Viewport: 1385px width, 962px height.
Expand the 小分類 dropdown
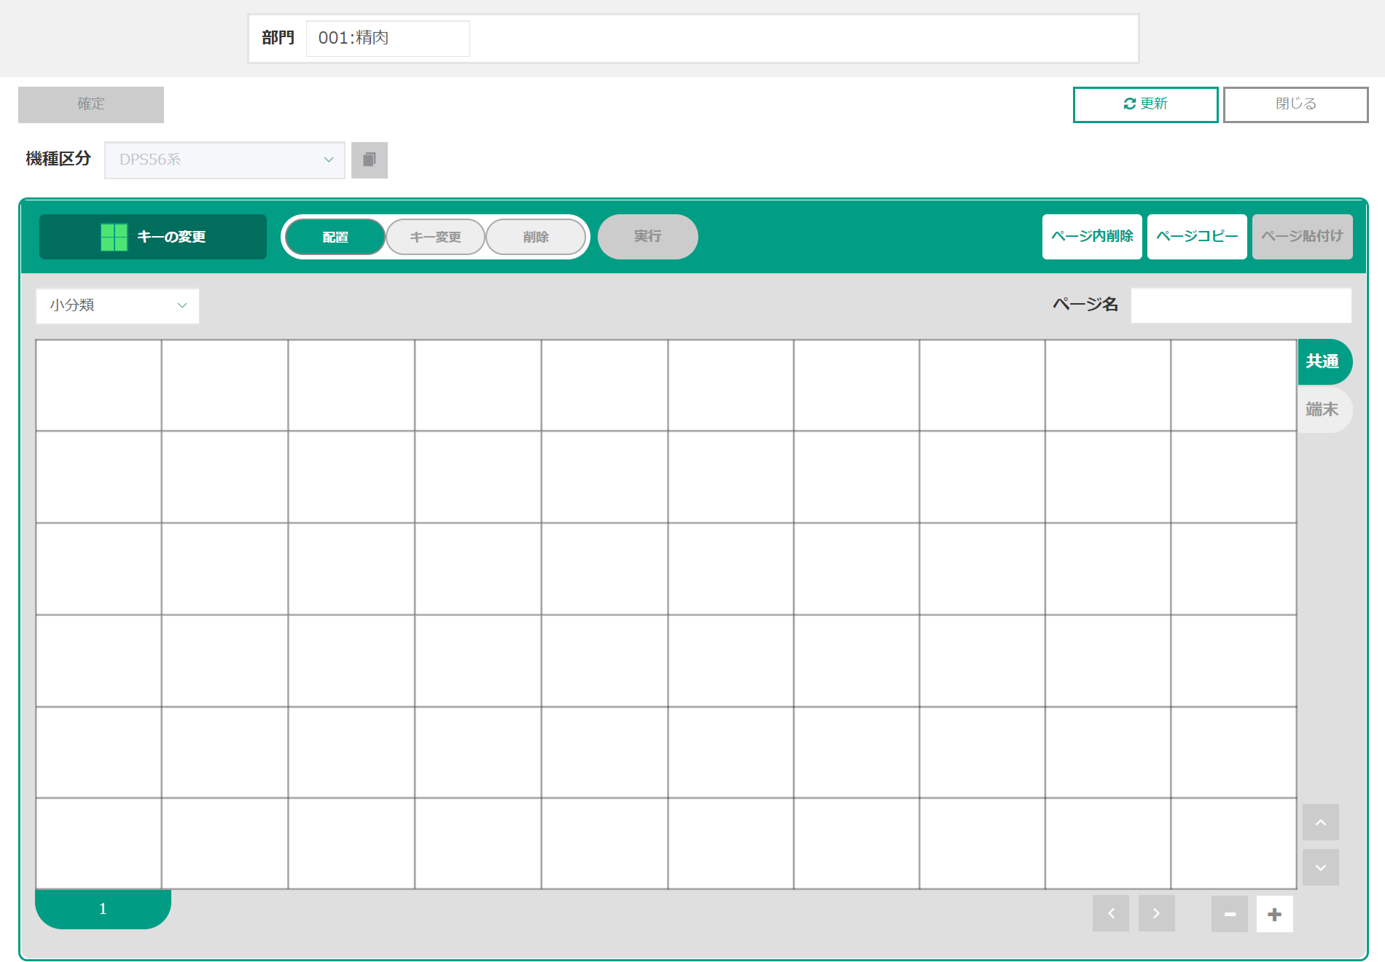(117, 305)
